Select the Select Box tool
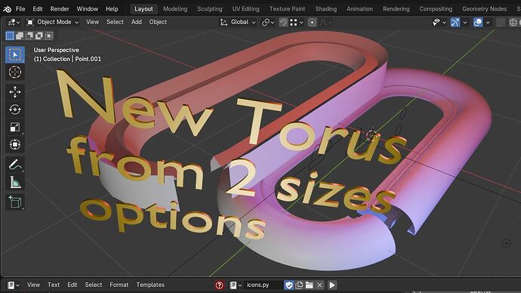The image size is (521, 293). (x=15, y=54)
